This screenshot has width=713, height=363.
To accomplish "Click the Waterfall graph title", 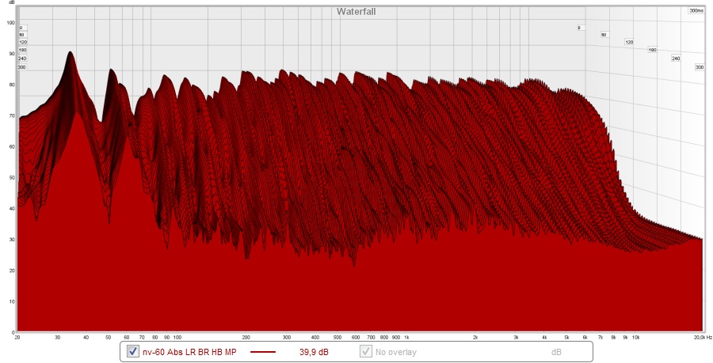I will [356, 11].
